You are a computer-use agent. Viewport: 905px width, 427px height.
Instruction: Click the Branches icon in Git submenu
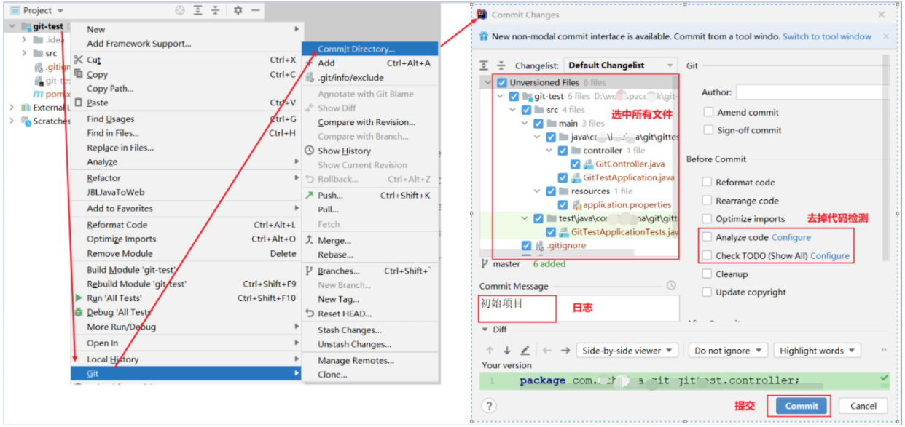pos(310,271)
